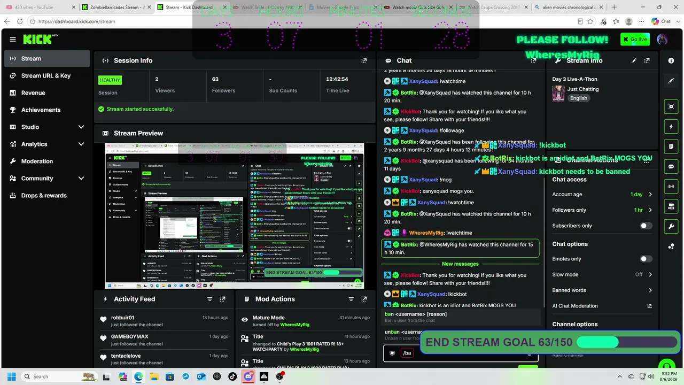Open a new browser tab

click(614, 7)
